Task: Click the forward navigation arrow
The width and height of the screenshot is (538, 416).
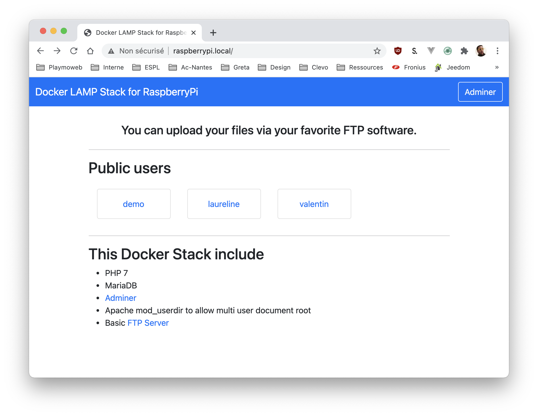Action: pos(57,51)
